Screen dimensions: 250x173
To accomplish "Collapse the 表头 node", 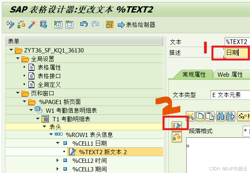I will pyautogui.click(x=44, y=126).
